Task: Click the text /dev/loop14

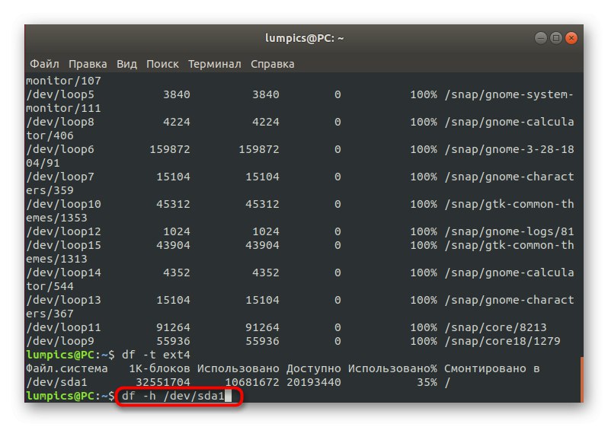Action: (x=63, y=272)
